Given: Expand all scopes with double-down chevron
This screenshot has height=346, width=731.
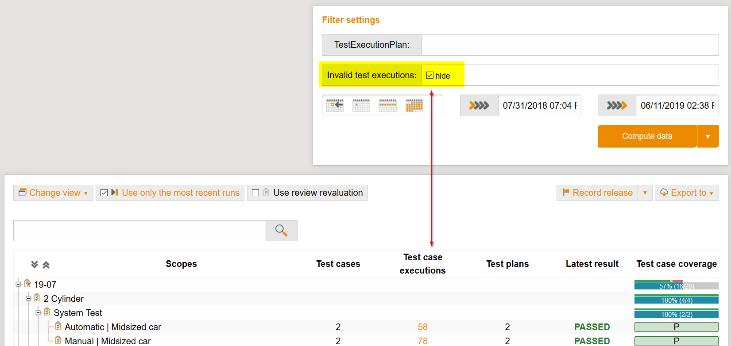Looking at the screenshot, I should point(35,265).
